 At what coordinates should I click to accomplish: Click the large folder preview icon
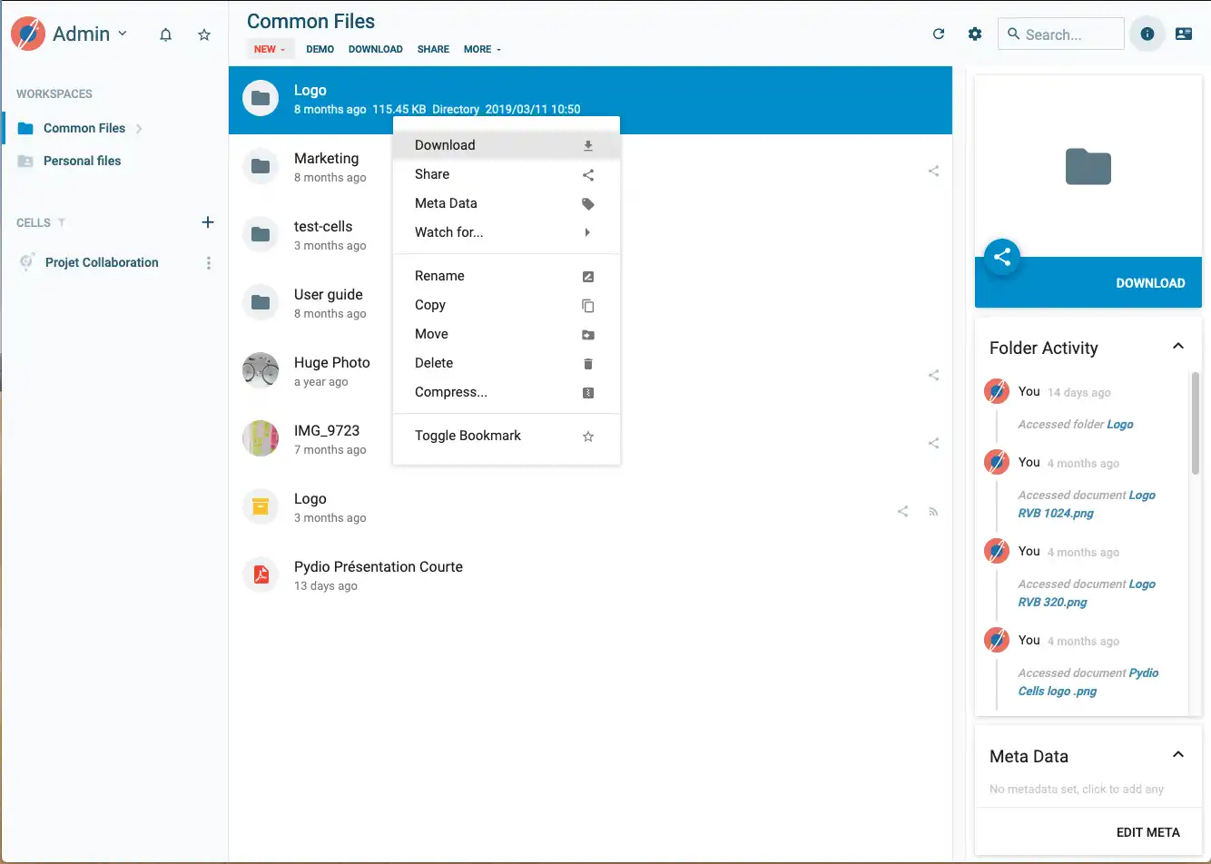click(x=1088, y=167)
